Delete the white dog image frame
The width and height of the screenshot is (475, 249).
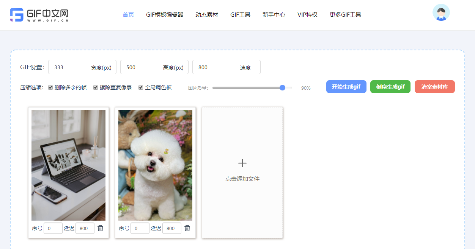tap(187, 228)
